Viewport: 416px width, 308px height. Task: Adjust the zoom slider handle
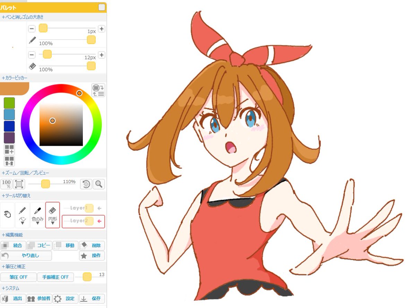45,184
